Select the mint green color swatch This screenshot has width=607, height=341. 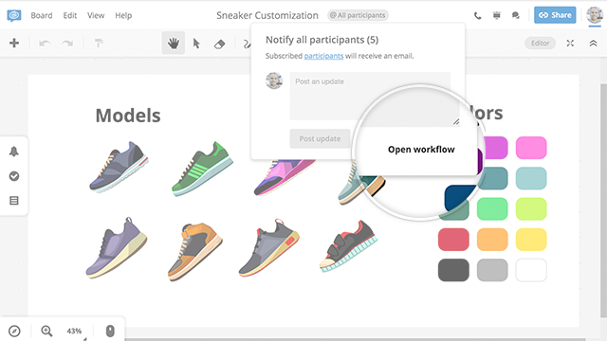492,208
